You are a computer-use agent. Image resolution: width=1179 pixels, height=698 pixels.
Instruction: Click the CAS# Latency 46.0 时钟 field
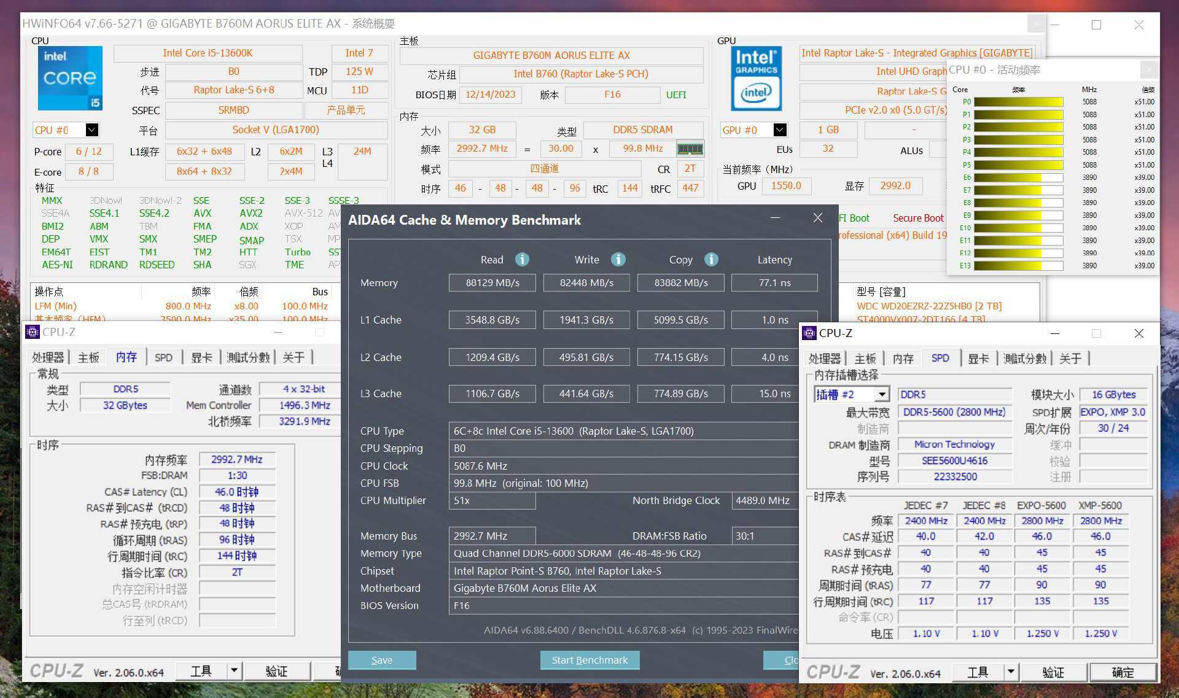(237, 492)
